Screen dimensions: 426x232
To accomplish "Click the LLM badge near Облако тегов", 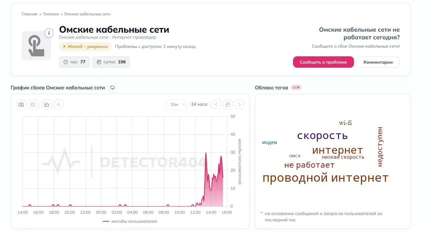I will (296, 87).
